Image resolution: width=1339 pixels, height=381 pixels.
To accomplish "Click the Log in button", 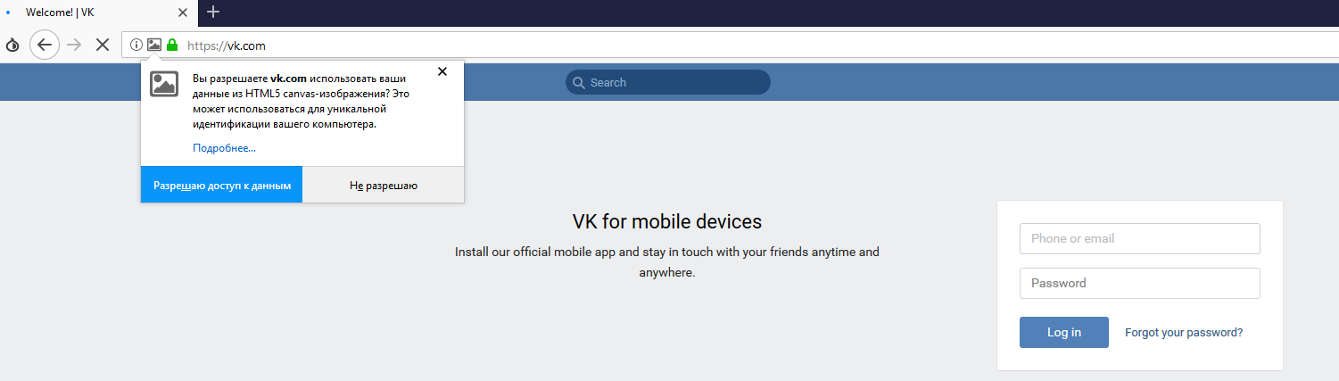I will pos(1063,332).
